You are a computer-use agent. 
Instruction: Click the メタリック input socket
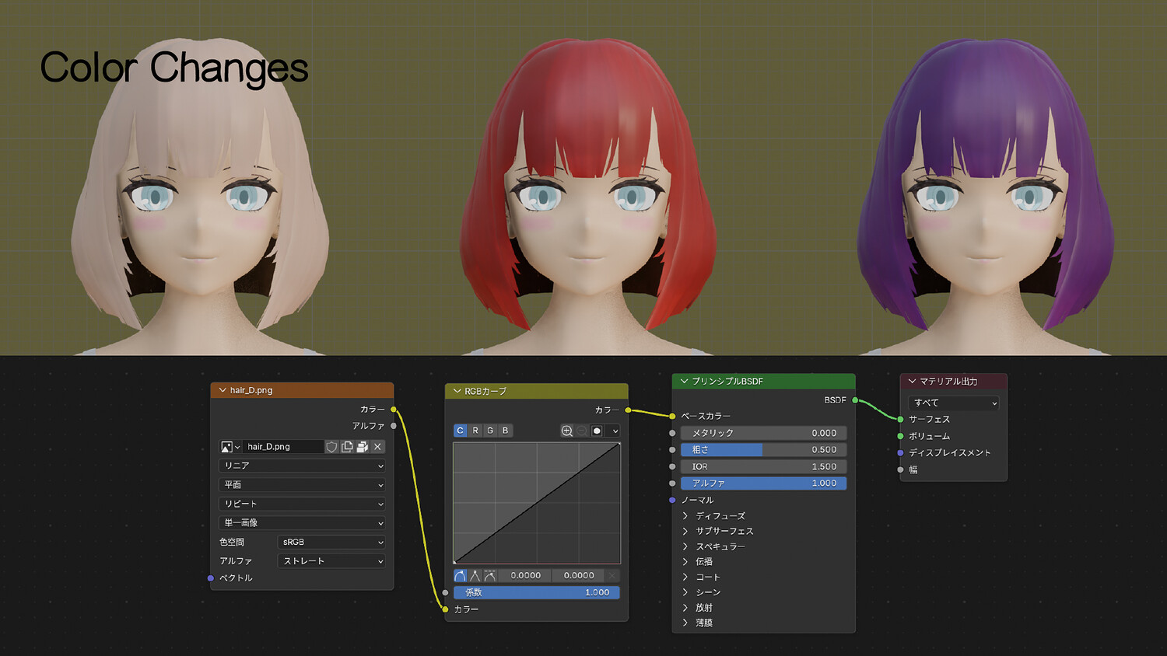tap(672, 433)
